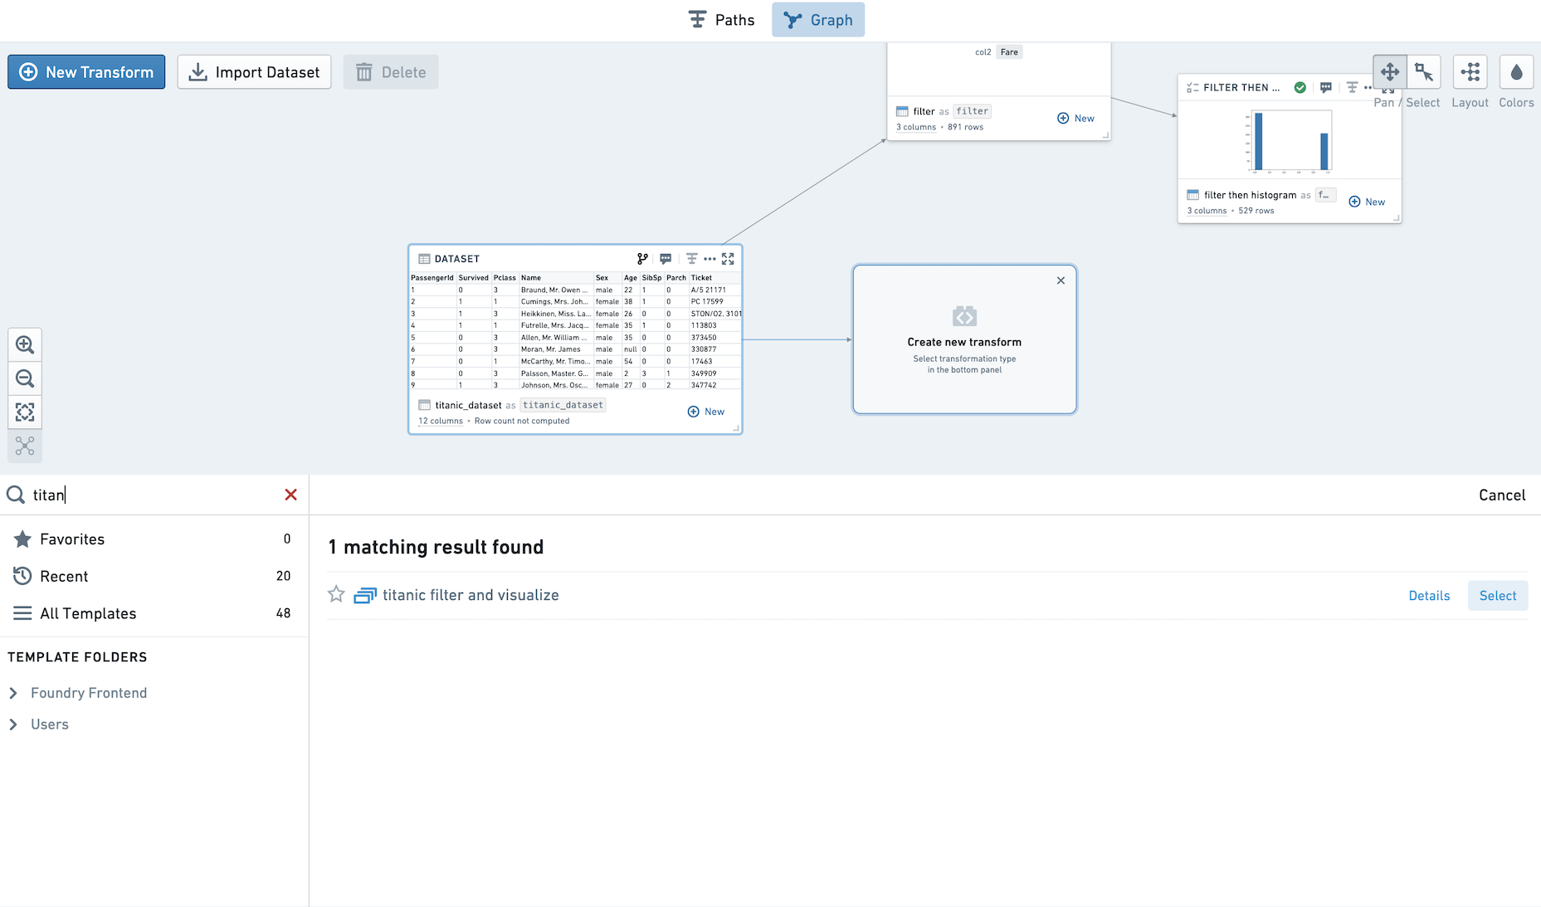The height and width of the screenshot is (907, 1541).
Task: Switch to the Graph tab
Action: (x=818, y=20)
